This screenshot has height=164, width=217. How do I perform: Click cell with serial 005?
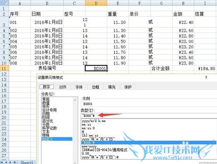pyautogui.click(x=20, y=47)
